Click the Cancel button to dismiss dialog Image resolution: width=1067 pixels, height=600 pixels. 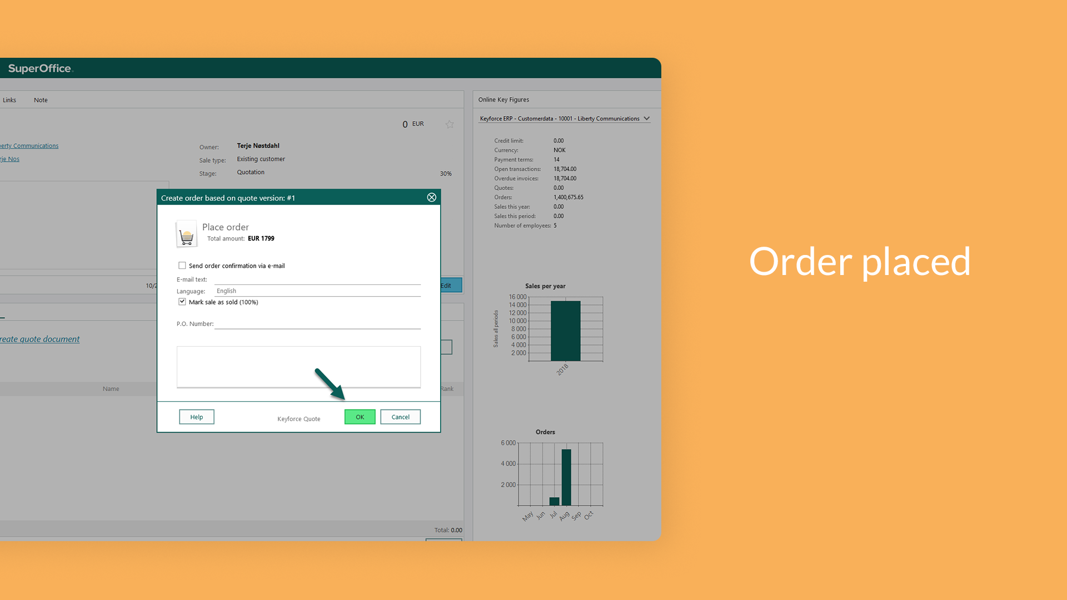click(x=401, y=416)
